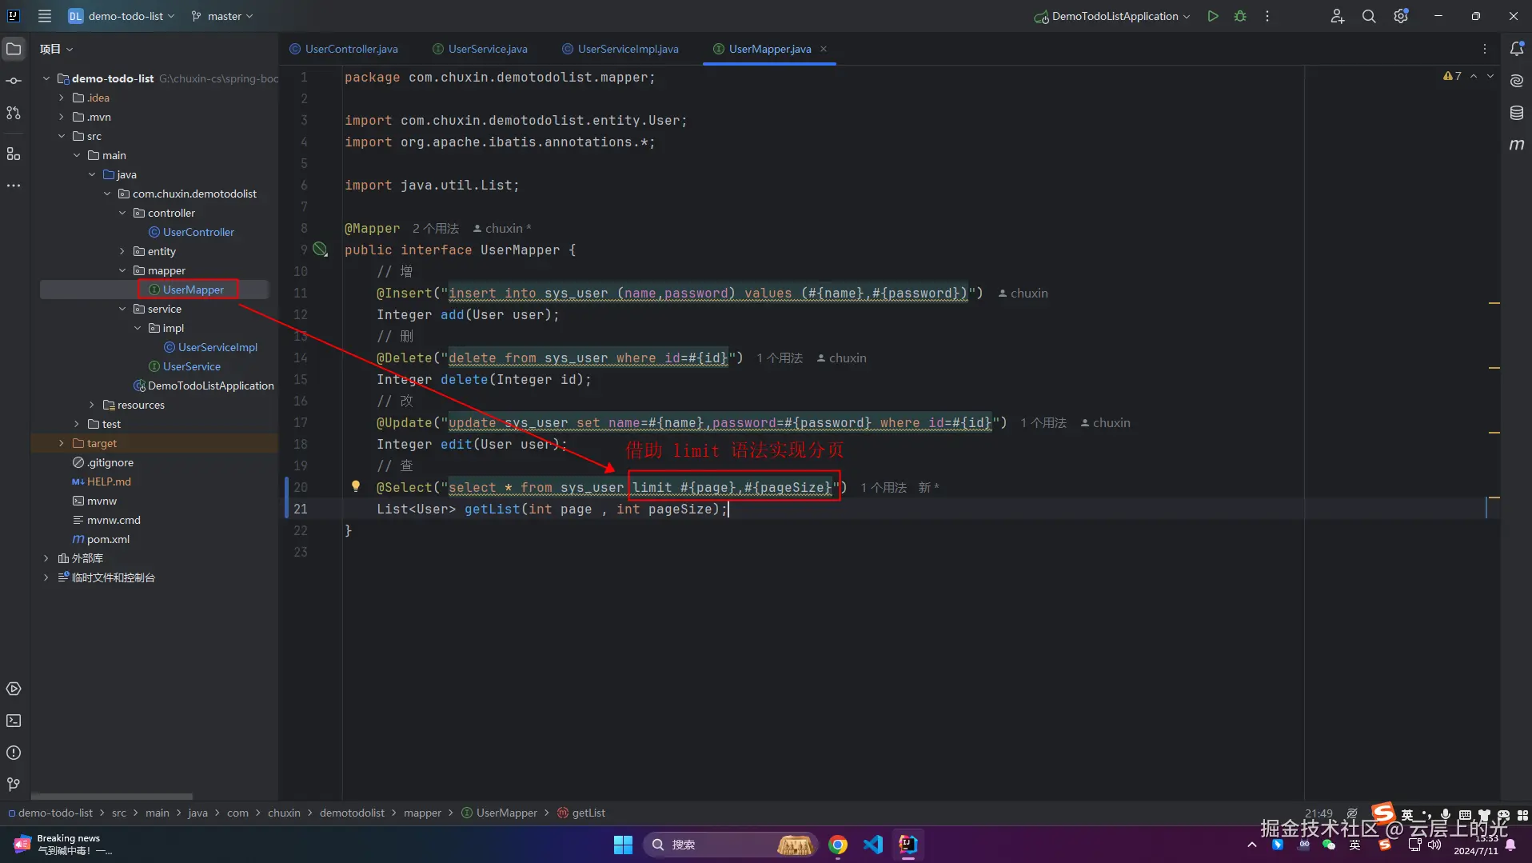Expand the .idea folder

pyautogui.click(x=62, y=98)
